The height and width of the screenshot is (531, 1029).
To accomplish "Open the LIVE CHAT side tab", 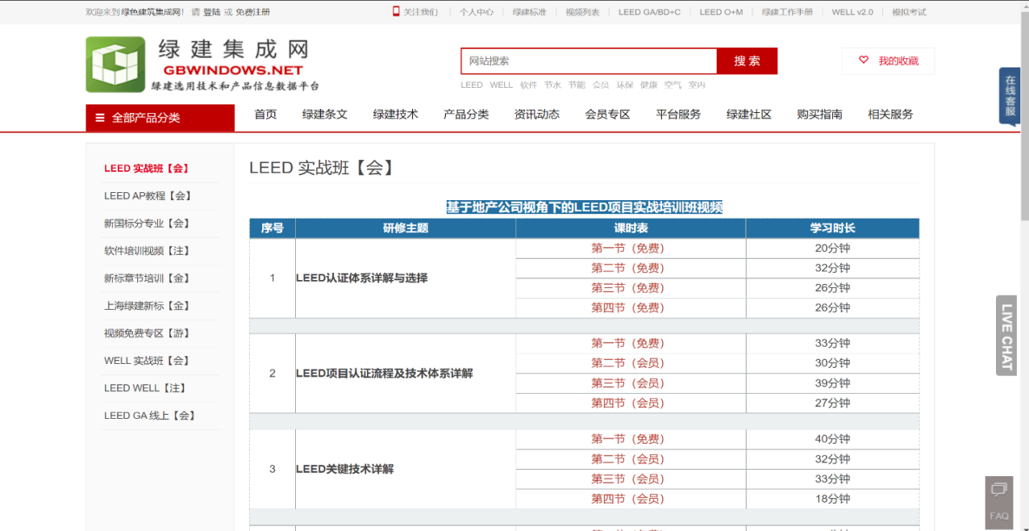I will point(1005,336).
